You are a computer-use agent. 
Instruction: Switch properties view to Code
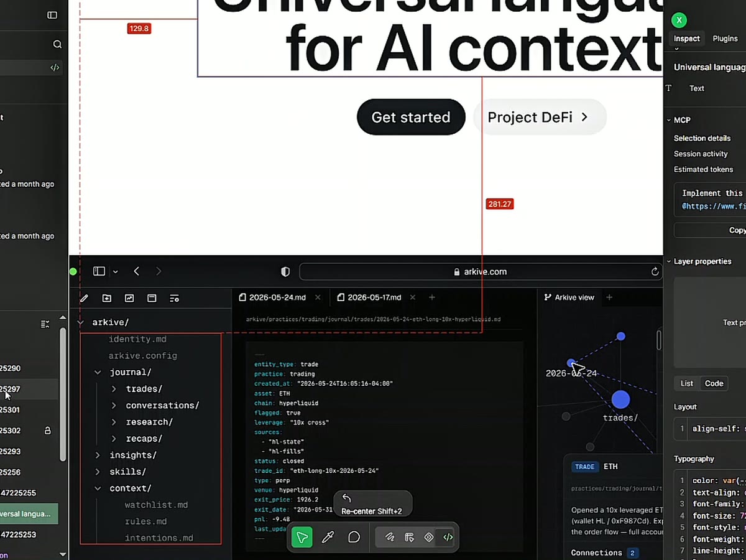tap(714, 383)
